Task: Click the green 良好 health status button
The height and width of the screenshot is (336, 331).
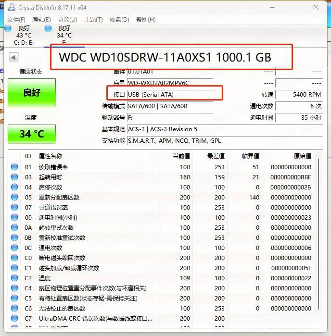Action: pos(32,93)
